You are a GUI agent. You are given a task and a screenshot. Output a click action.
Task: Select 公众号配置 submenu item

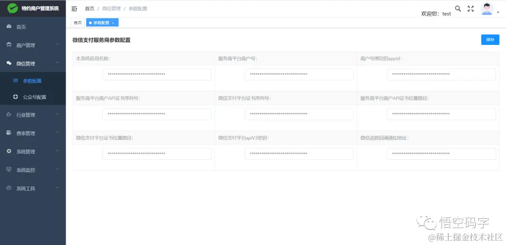coord(33,97)
